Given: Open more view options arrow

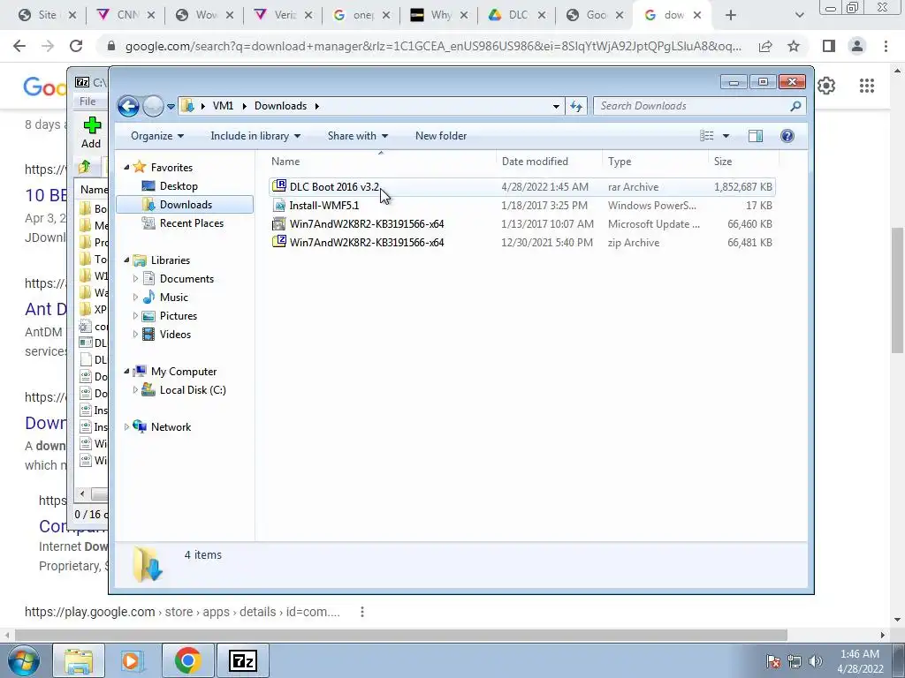Looking at the screenshot, I should (x=726, y=136).
